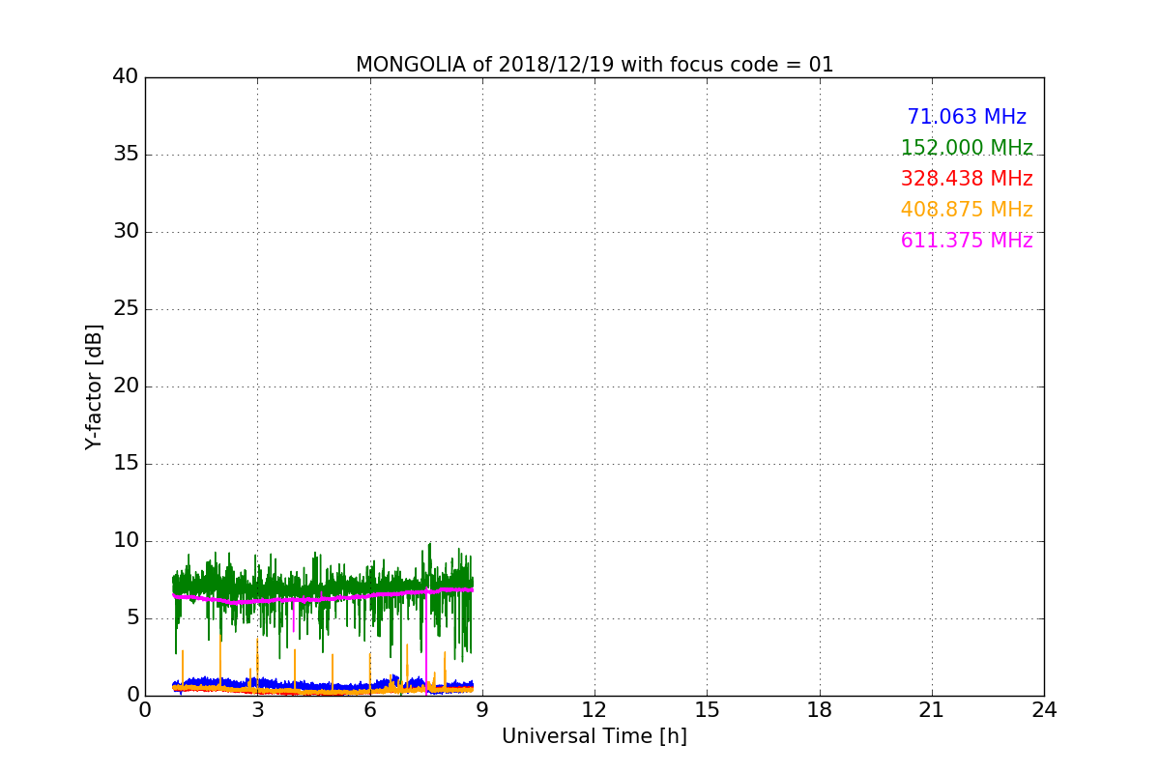Click the Universal Time [h] axis label
Image resolution: width=1160 pixels, height=773 pixels.
(594, 736)
